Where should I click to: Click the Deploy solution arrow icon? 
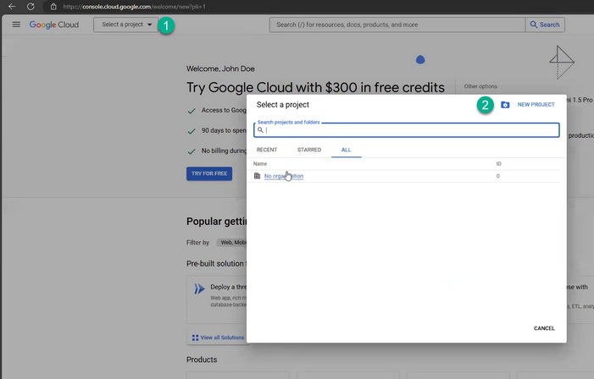point(199,289)
